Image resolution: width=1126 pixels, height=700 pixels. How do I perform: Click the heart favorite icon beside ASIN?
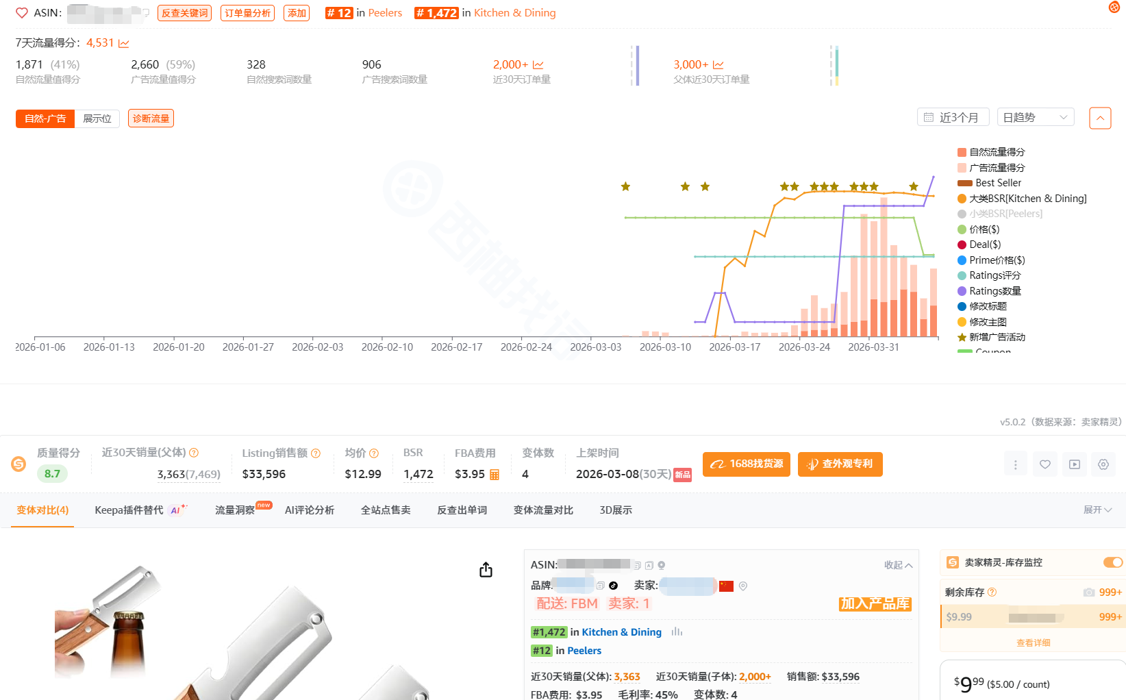click(22, 13)
